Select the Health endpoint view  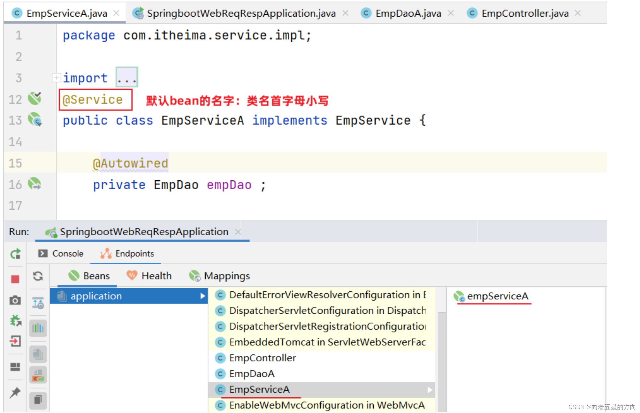tap(156, 275)
